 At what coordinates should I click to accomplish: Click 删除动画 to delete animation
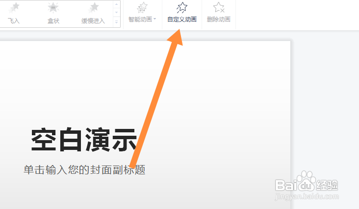click(219, 13)
